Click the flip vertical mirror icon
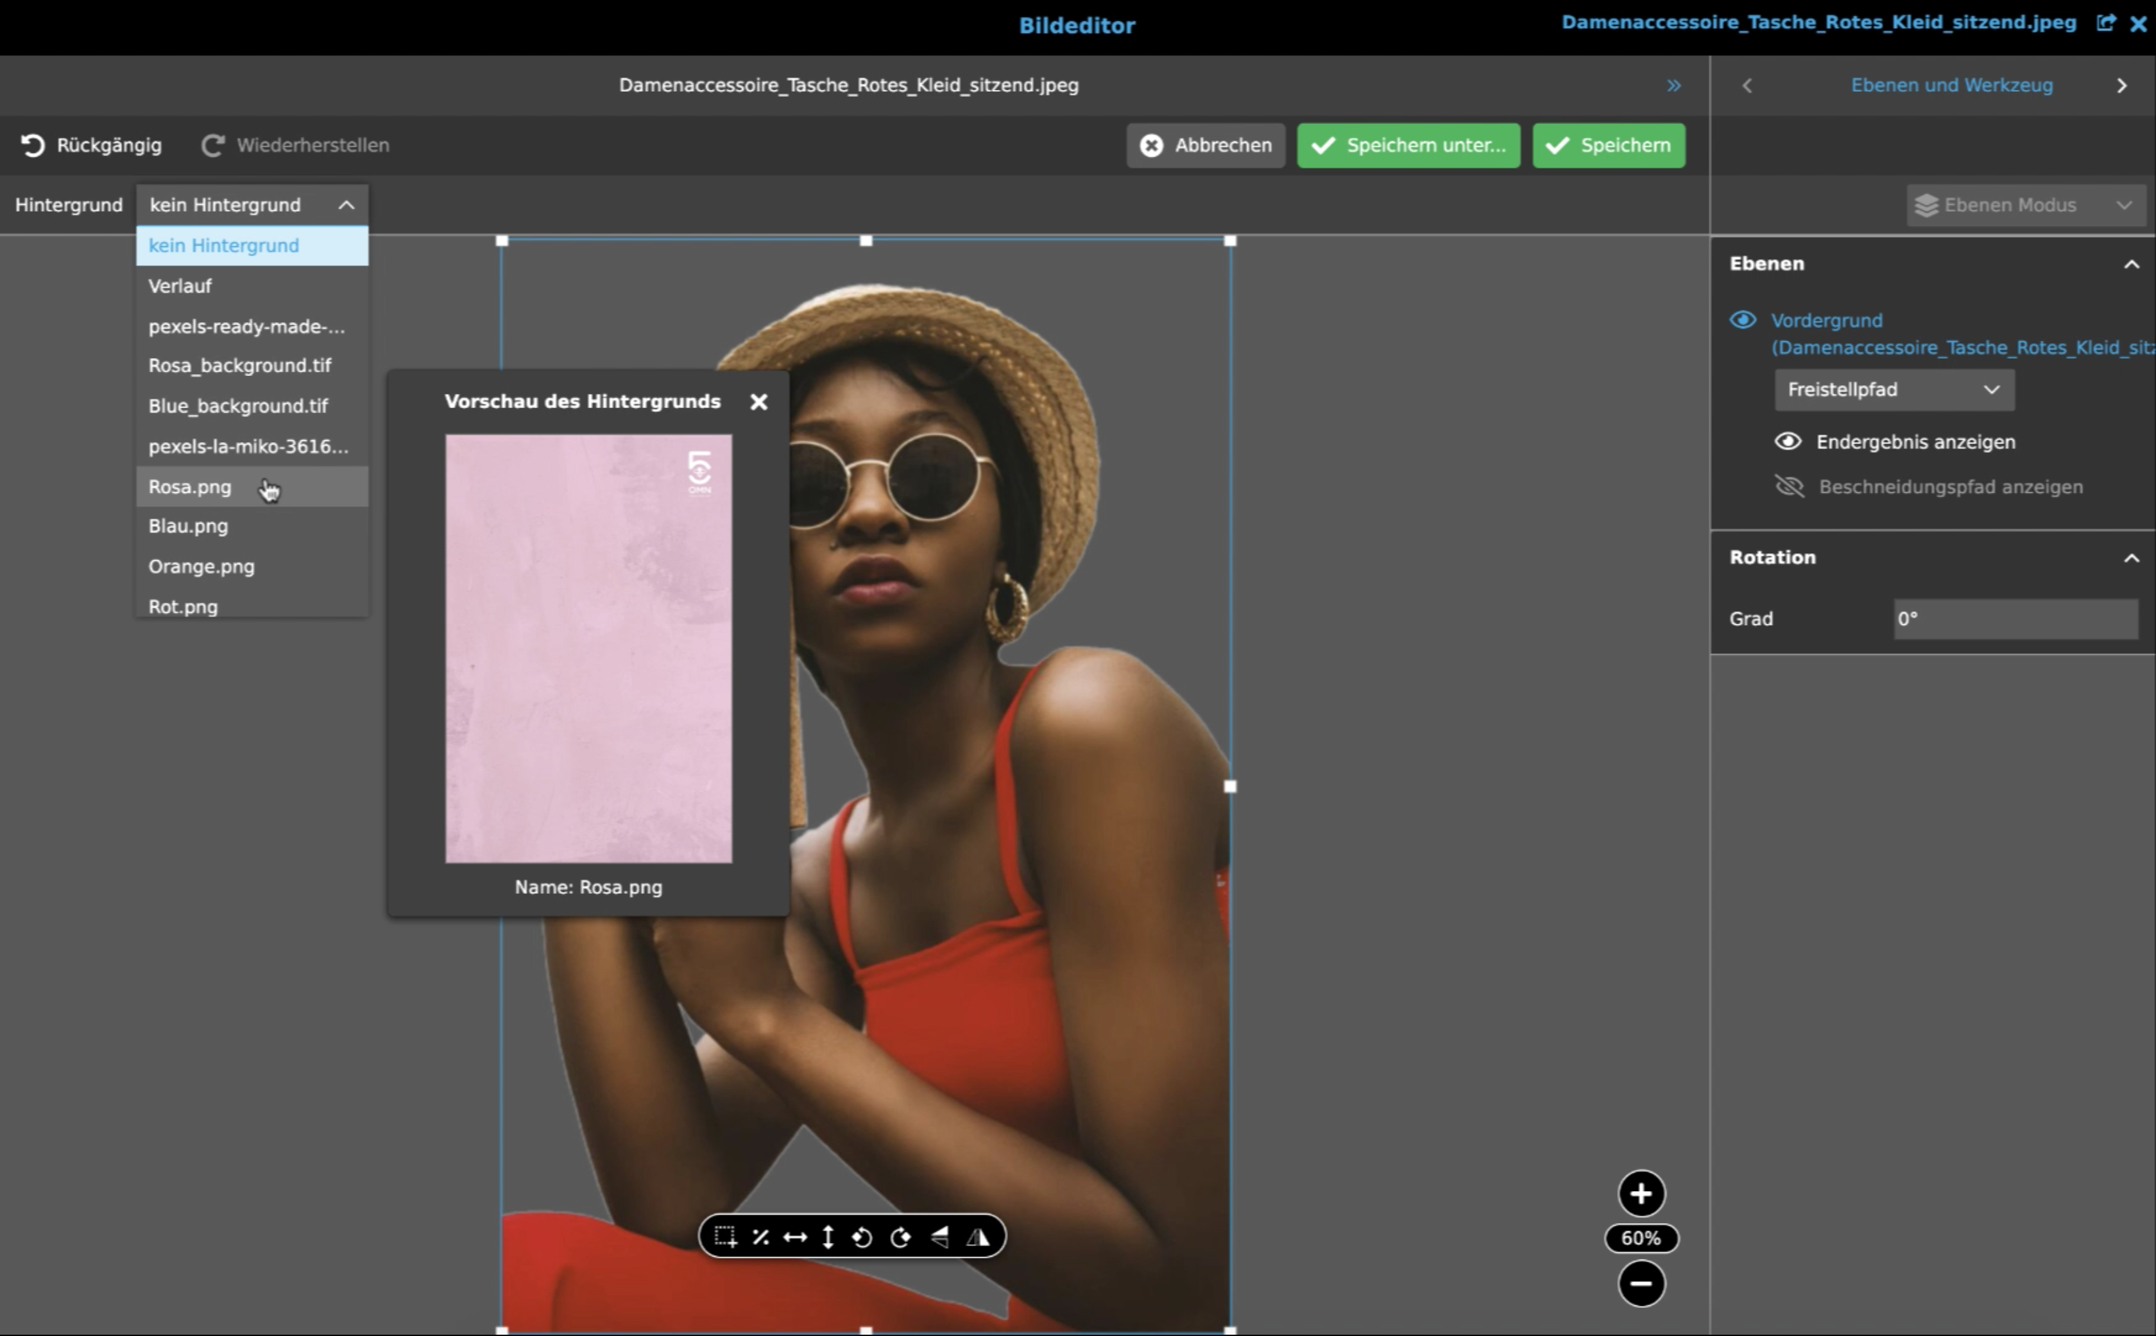The height and width of the screenshot is (1336, 2156). [940, 1237]
